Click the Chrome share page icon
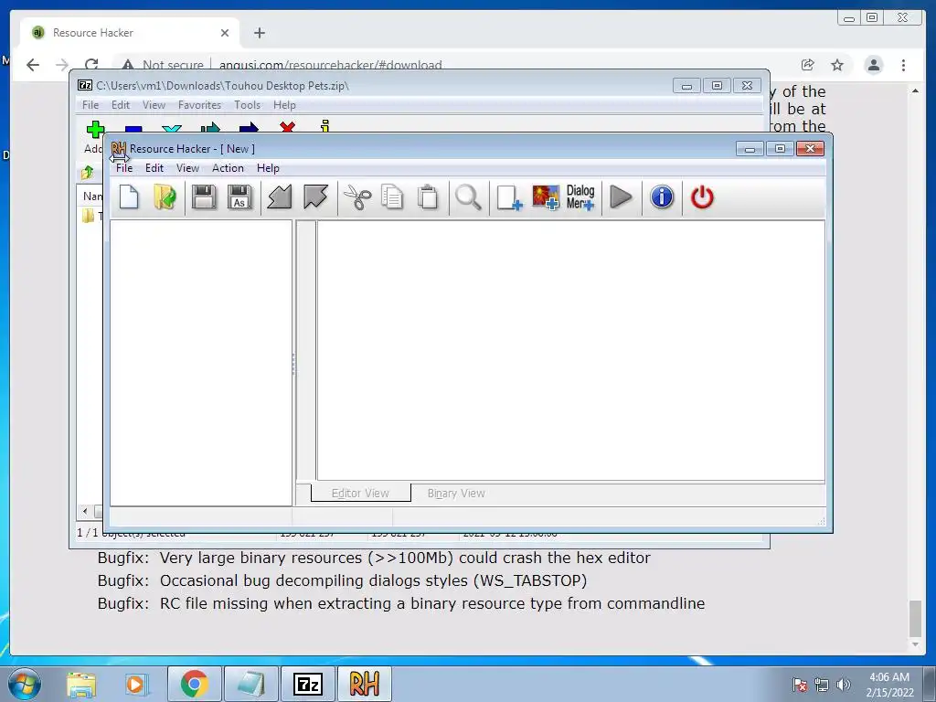This screenshot has width=936, height=702. (x=808, y=65)
